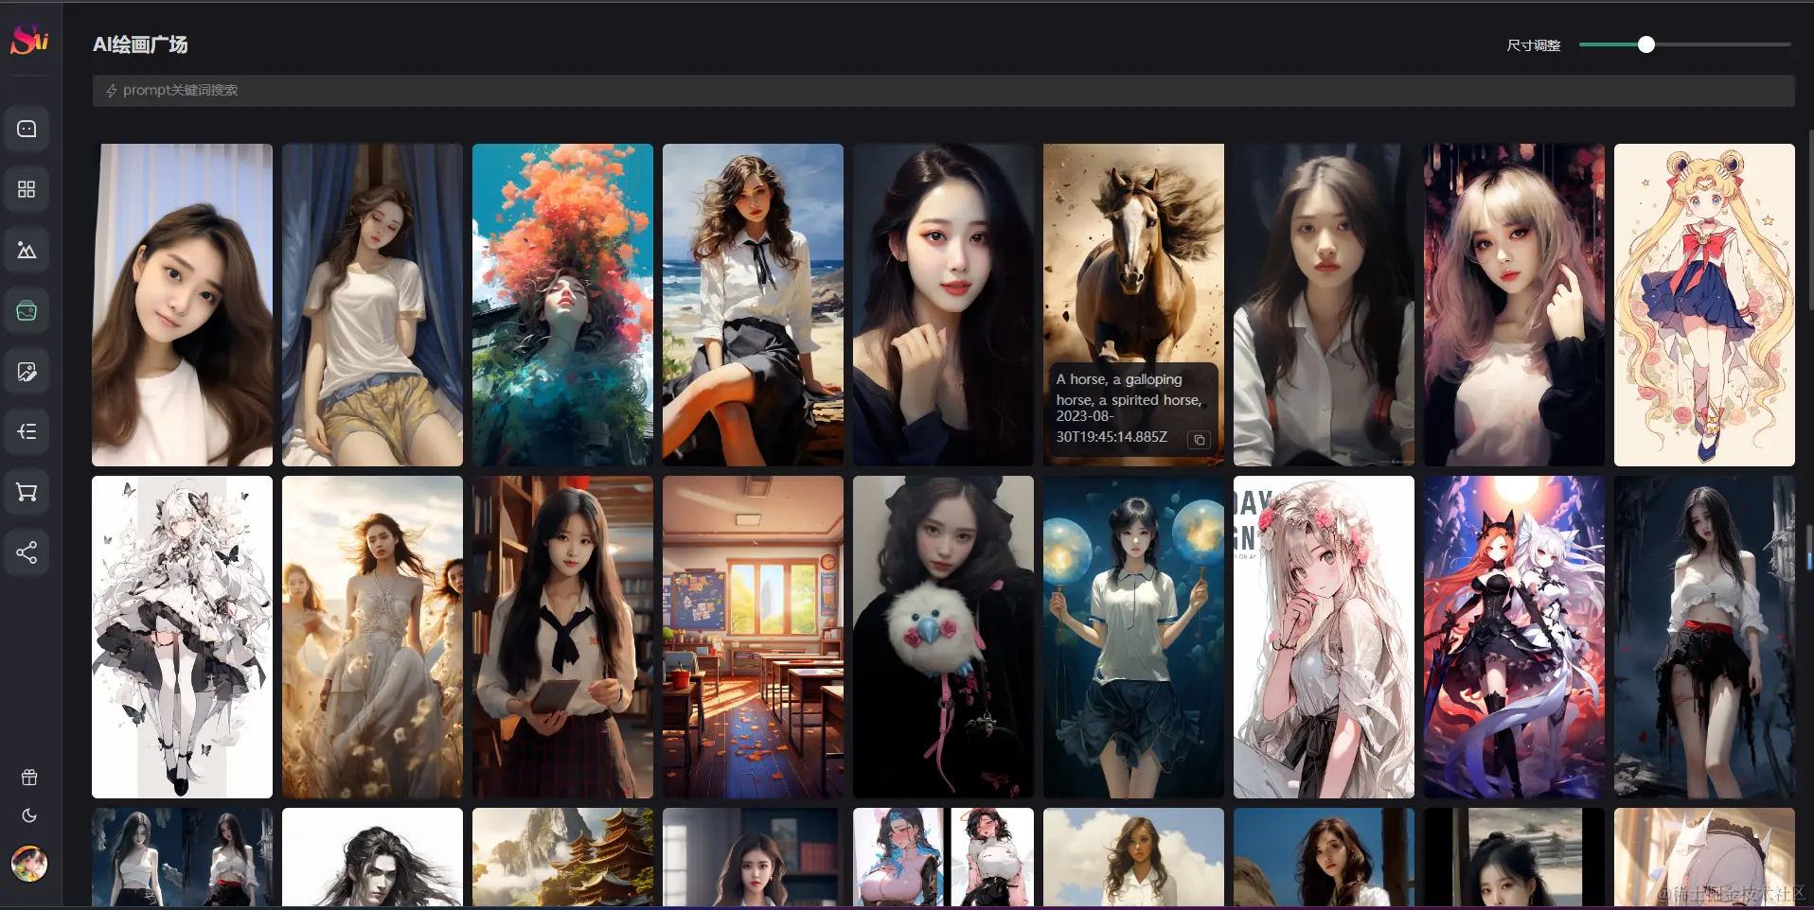The height and width of the screenshot is (910, 1814).
Task: Click the AI绘画广场 page title
Action: [140, 44]
